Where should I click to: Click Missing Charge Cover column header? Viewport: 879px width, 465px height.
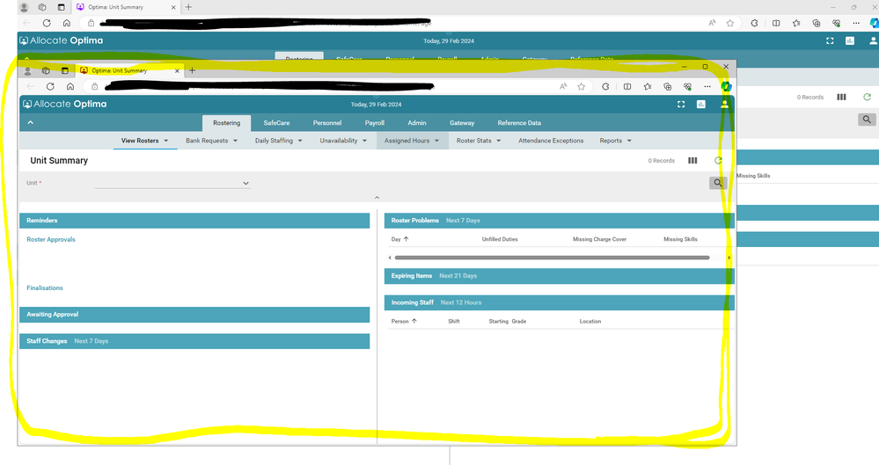(x=600, y=239)
